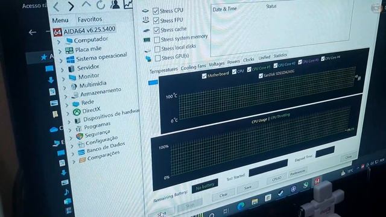
Task: Expand the Servidor tree node
Action: point(62,70)
